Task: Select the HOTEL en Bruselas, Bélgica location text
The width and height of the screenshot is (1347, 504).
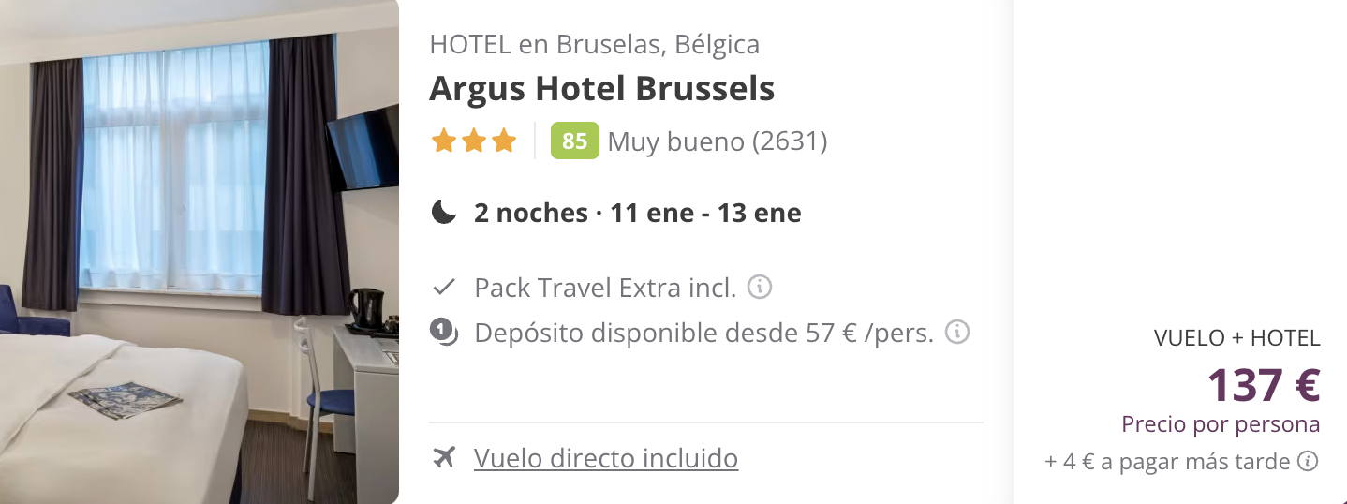Action: tap(595, 44)
